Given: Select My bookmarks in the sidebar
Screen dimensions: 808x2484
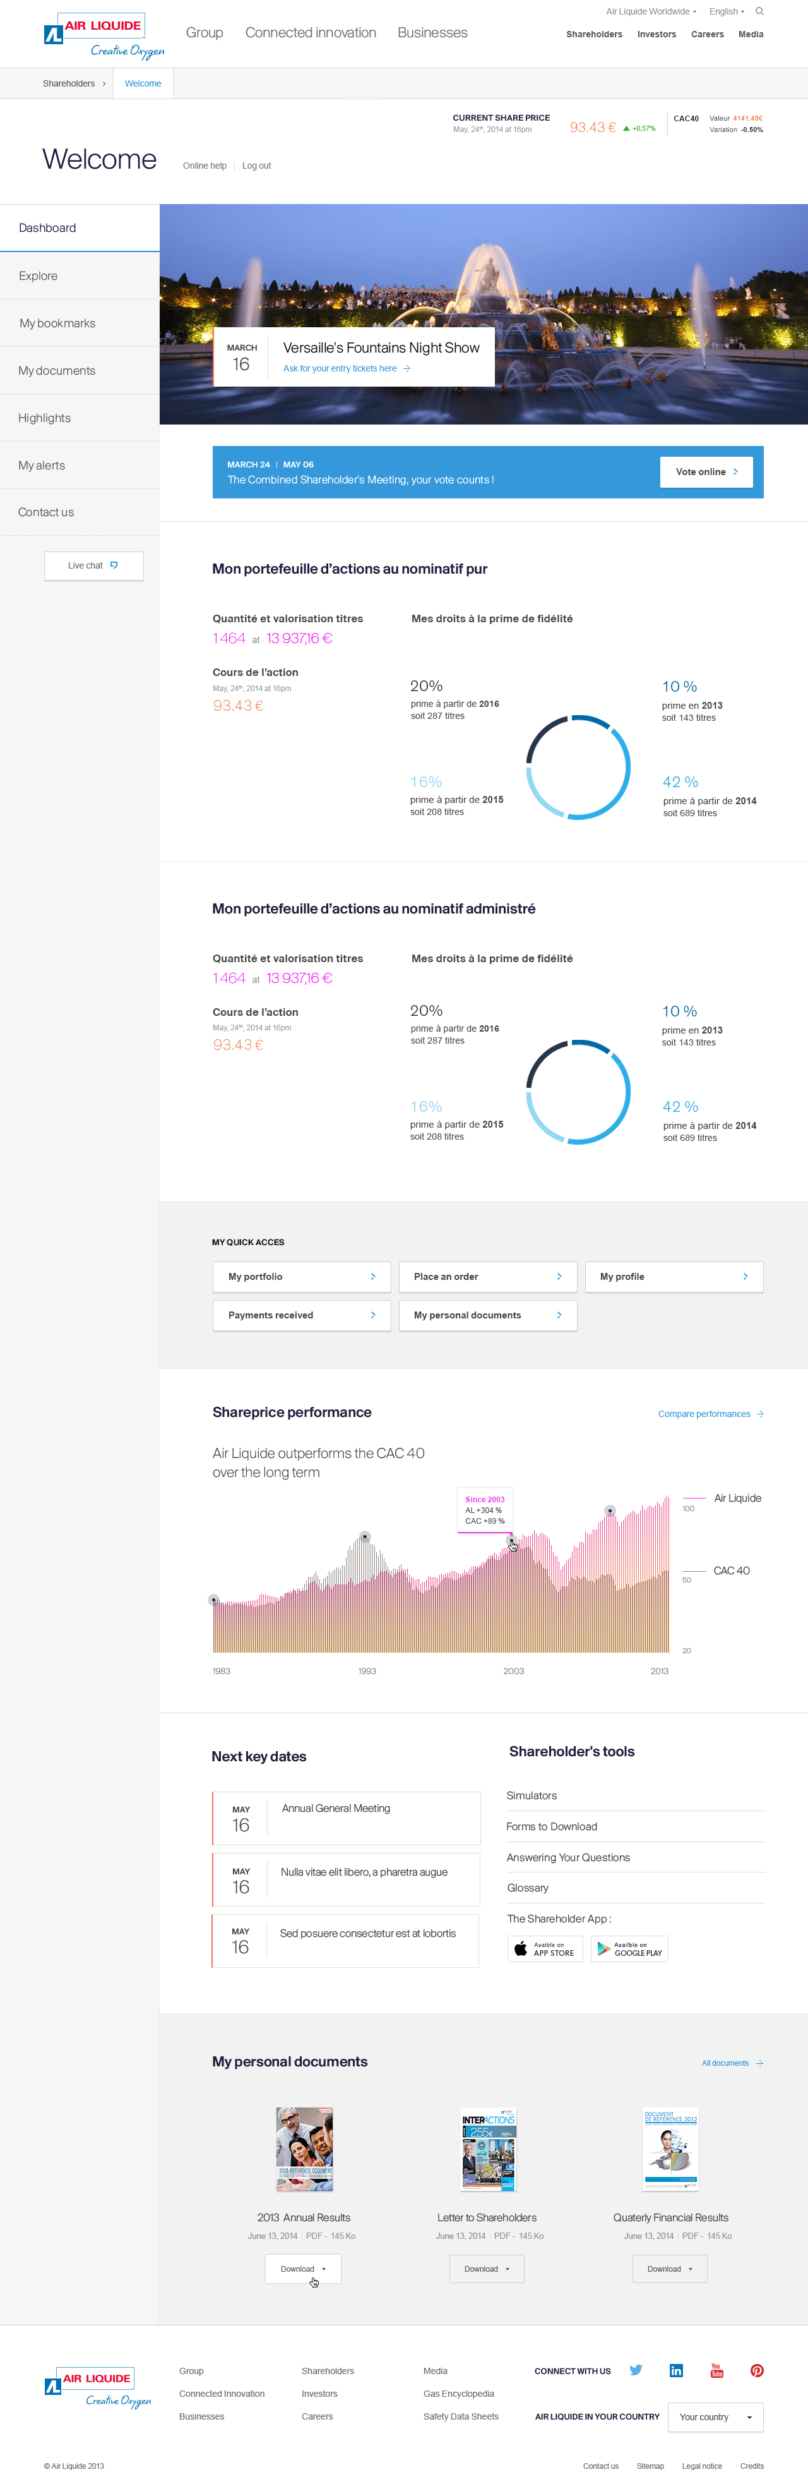Looking at the screenshot, I should [x=58, y=323].
